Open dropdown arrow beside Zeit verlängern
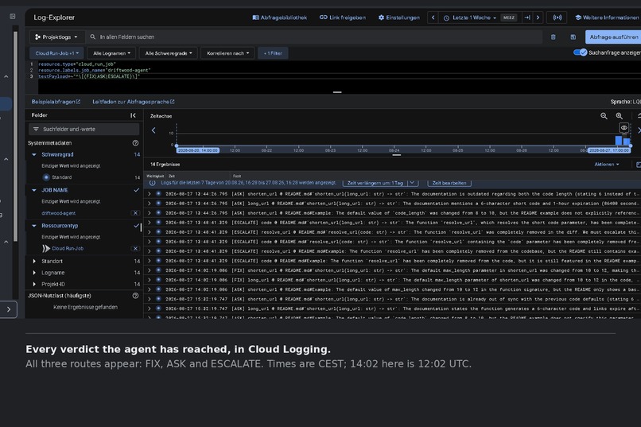Screen dimensions: 641x427 413,183
